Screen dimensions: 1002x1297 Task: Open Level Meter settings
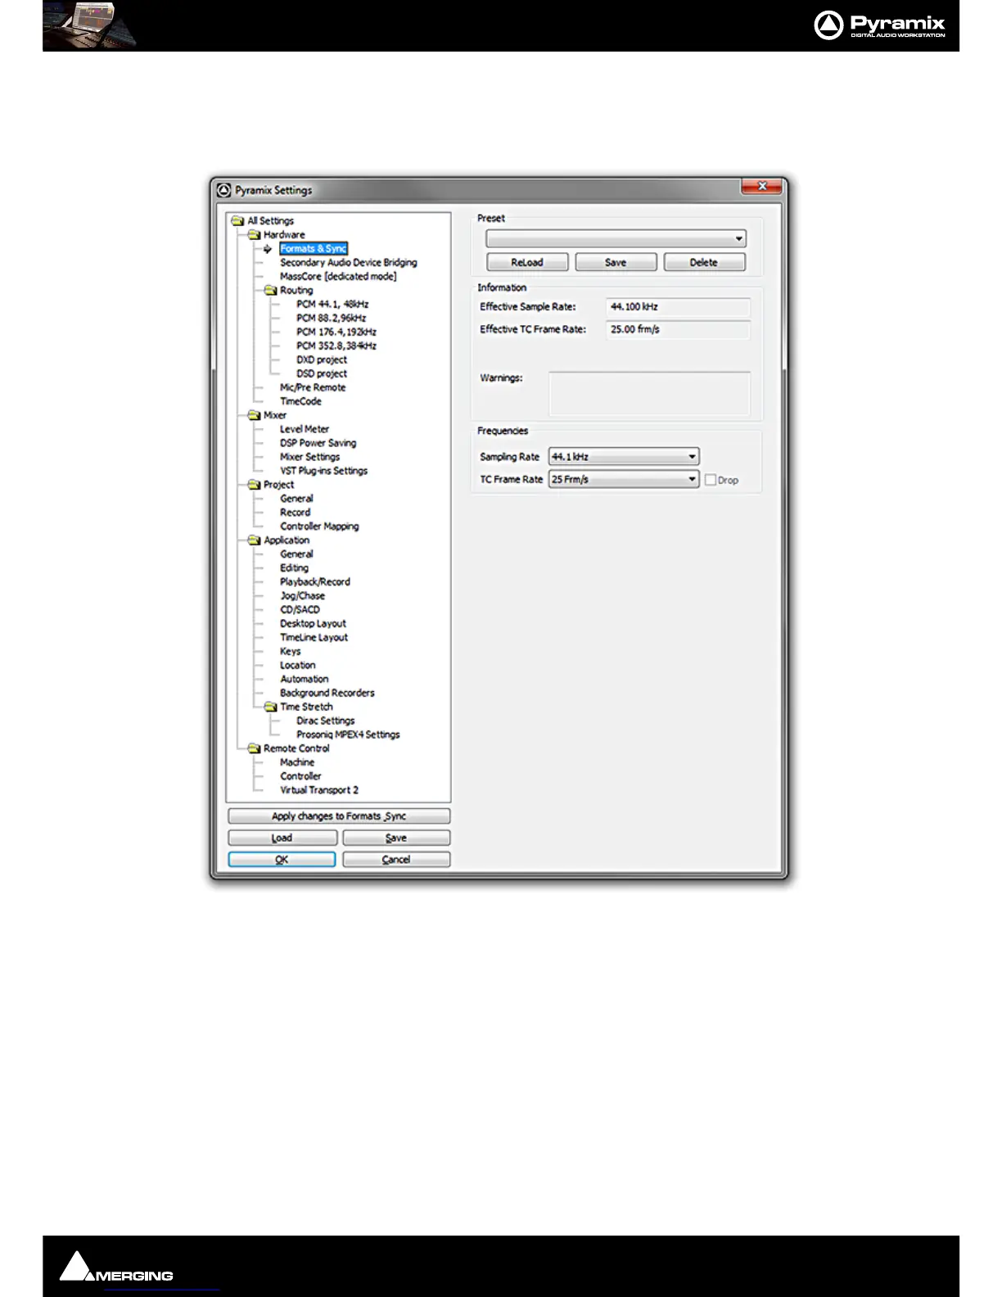[x=305, y=430]
